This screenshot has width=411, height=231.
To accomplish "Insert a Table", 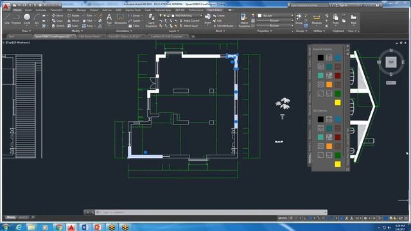I will (134, 26).
